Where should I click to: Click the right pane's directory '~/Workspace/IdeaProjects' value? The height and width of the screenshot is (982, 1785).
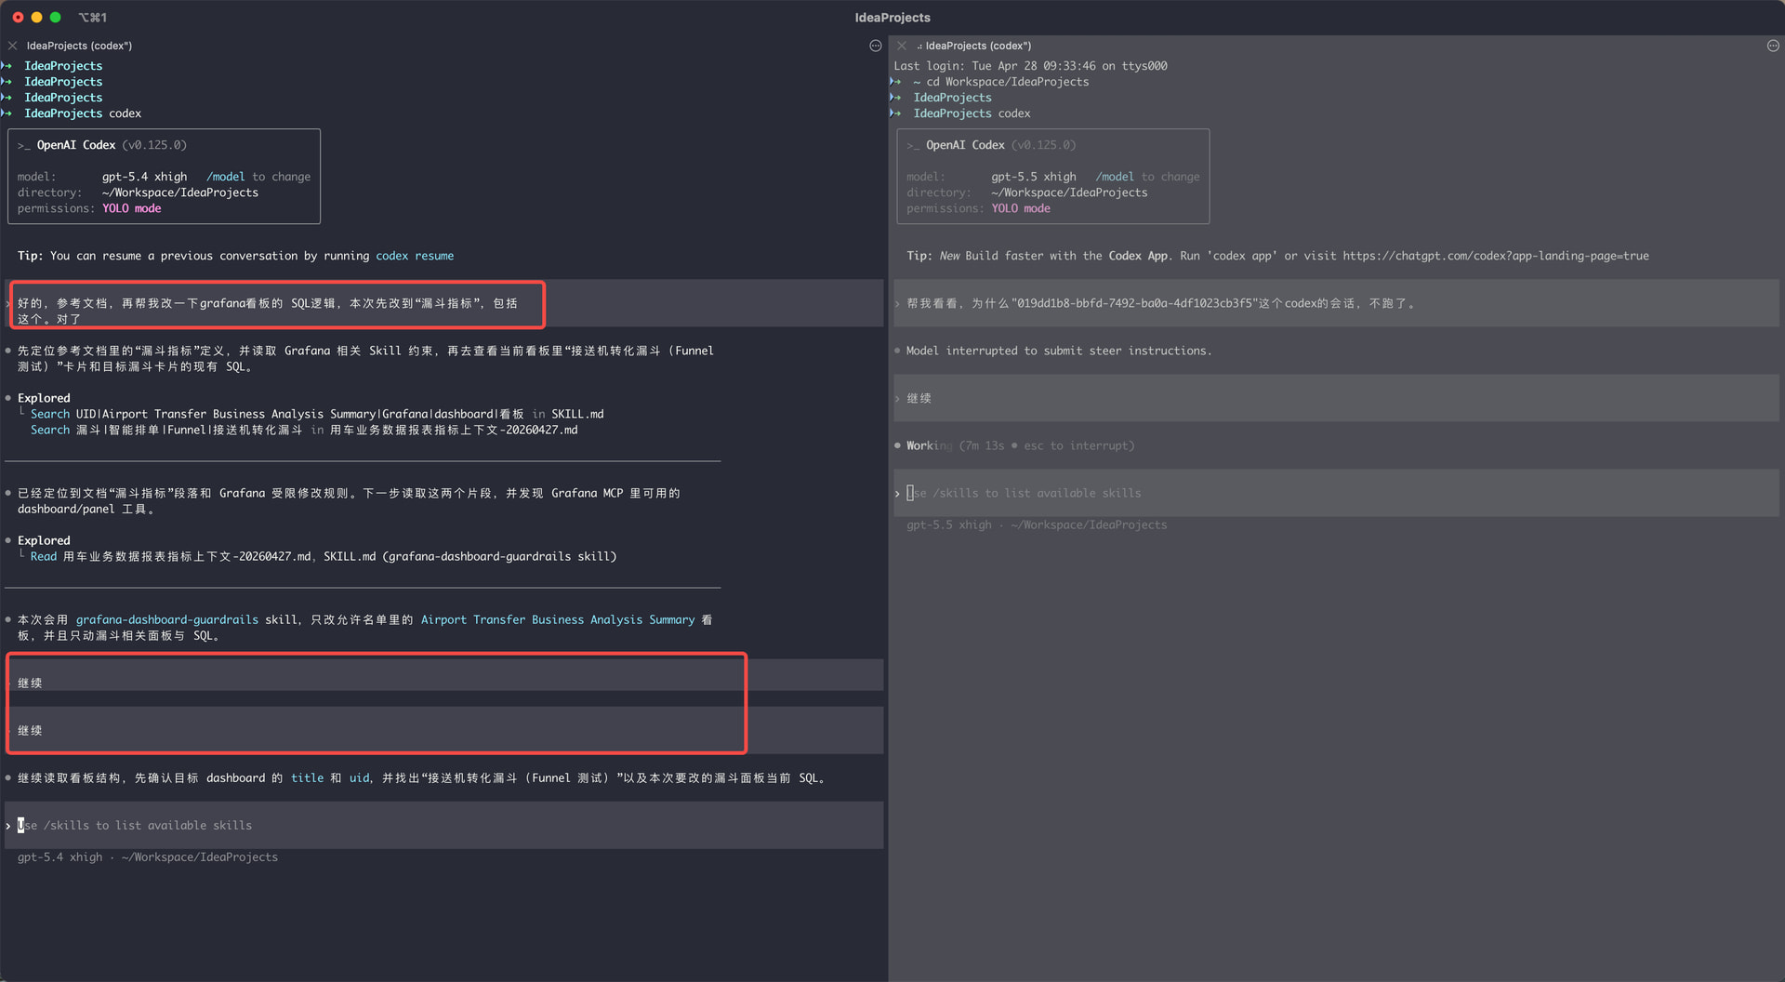(1069, 192)
